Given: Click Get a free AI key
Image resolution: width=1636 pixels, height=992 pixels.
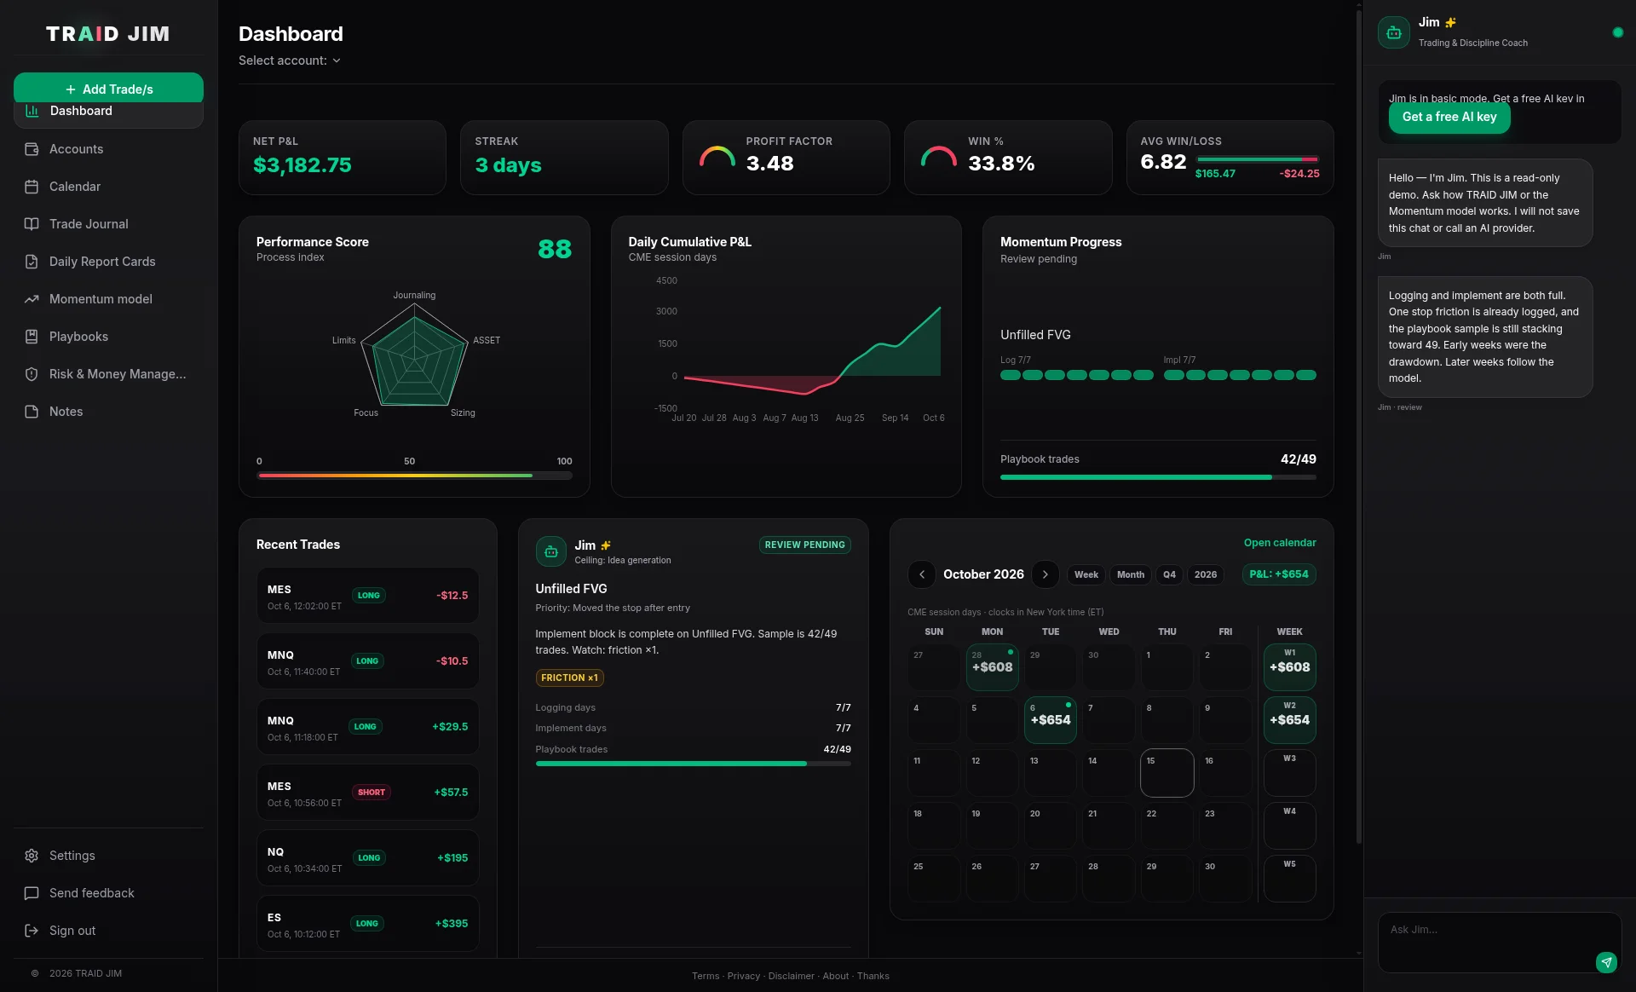Looking at the screenshot, I should coord(1449,117).
